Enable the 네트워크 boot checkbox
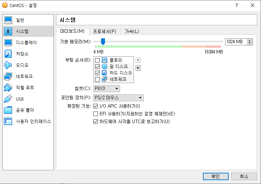 [x=97, y=79]
